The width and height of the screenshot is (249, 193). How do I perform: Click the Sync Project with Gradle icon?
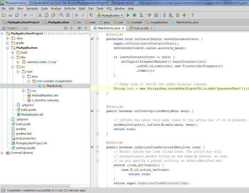(164, 15)
